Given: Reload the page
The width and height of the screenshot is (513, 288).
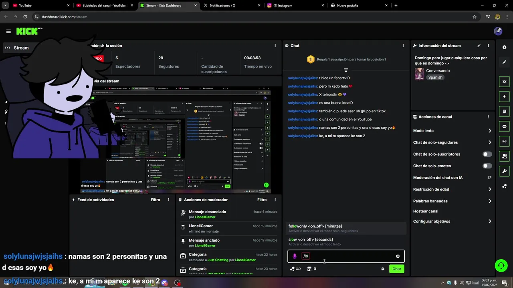Looking at the screenshot, I should tap(25, 17).
